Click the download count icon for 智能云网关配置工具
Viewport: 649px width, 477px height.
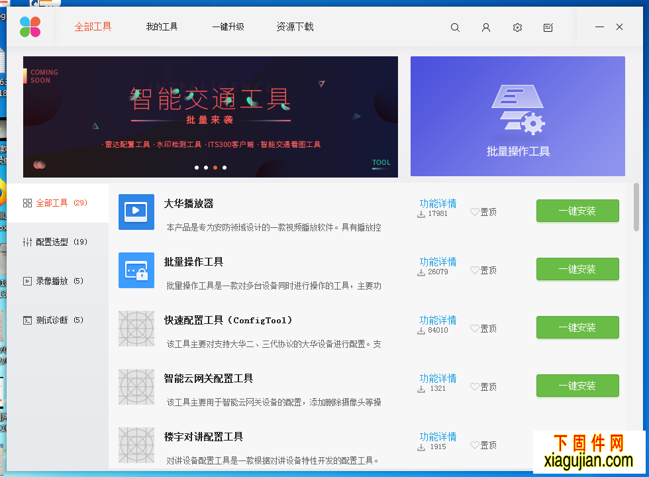coord(421,390)
